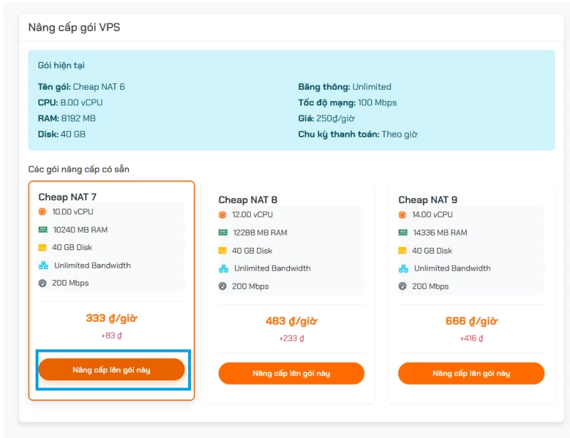Click the RAM icon beside 14336 MB RAM

[403, 233]
